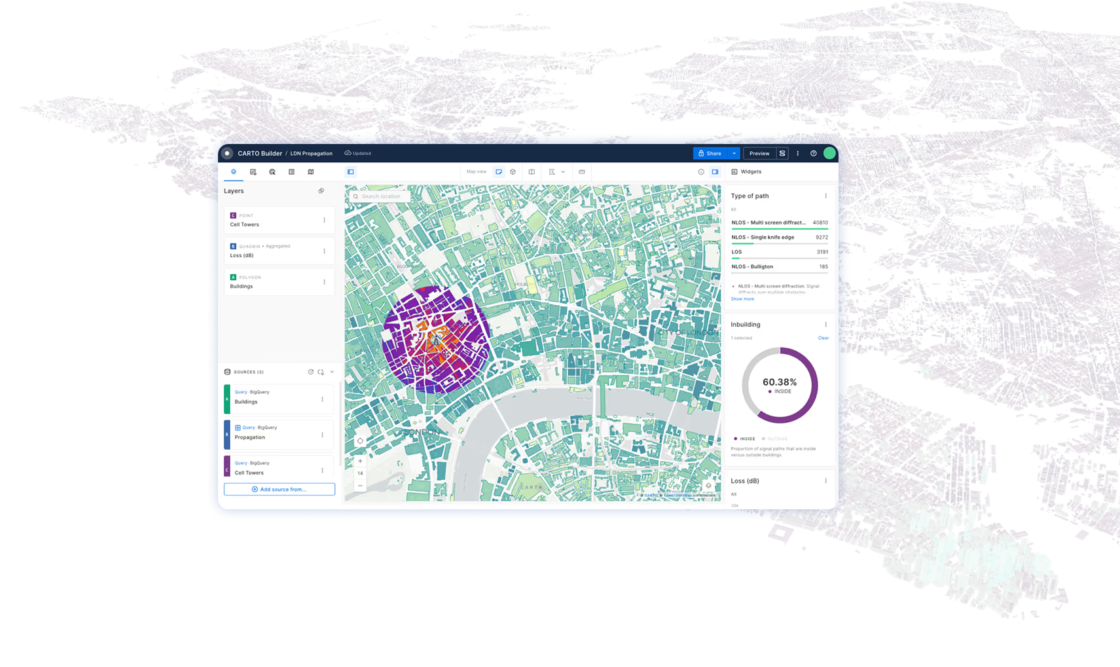Open Cell Towers layer options menu
Screen dimensions: 1120x667
324,220
